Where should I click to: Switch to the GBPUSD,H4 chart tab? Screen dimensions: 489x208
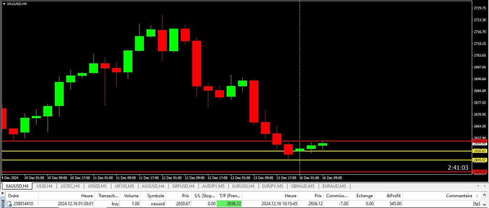(183, 186)
